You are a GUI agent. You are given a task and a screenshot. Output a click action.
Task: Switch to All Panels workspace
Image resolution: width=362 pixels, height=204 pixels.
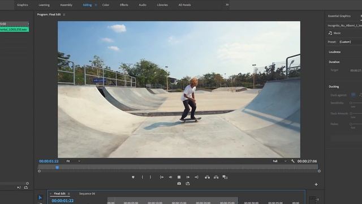(184, 5)
